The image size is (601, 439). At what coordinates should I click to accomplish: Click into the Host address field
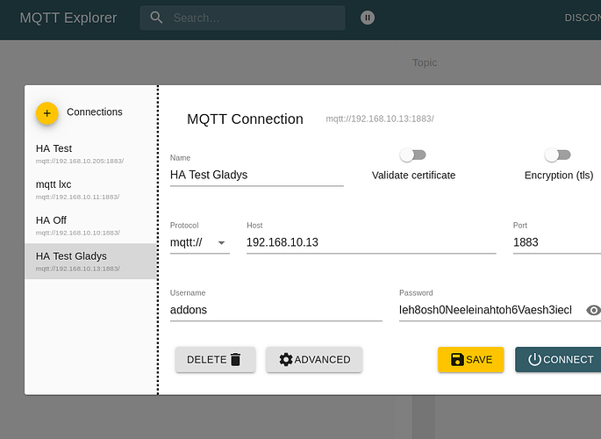click(x=370, y=242)
